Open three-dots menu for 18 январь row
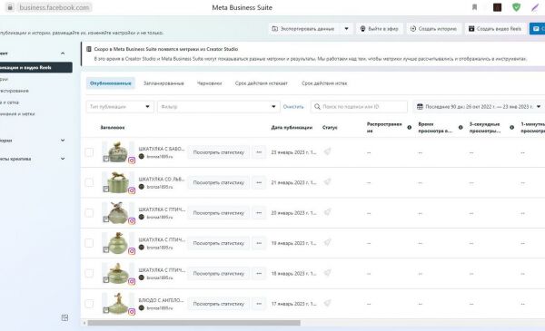This screenshot has height=331, width=545. tap(259, 273)
